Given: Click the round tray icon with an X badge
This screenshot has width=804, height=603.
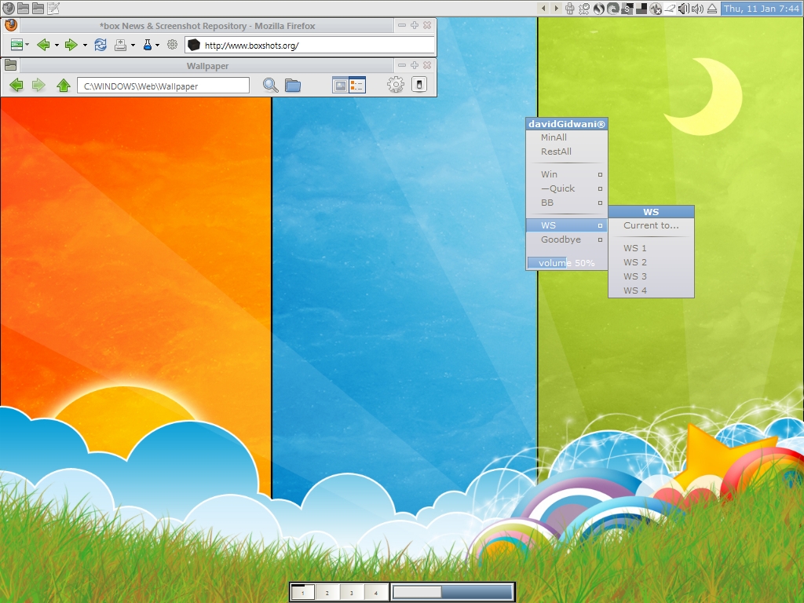Looking at the screenshot, I should point(656,8).
